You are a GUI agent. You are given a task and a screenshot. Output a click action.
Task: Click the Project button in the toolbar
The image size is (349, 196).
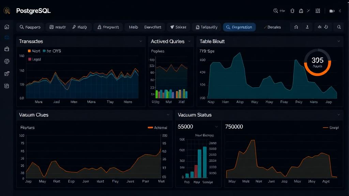coord(108,27)
